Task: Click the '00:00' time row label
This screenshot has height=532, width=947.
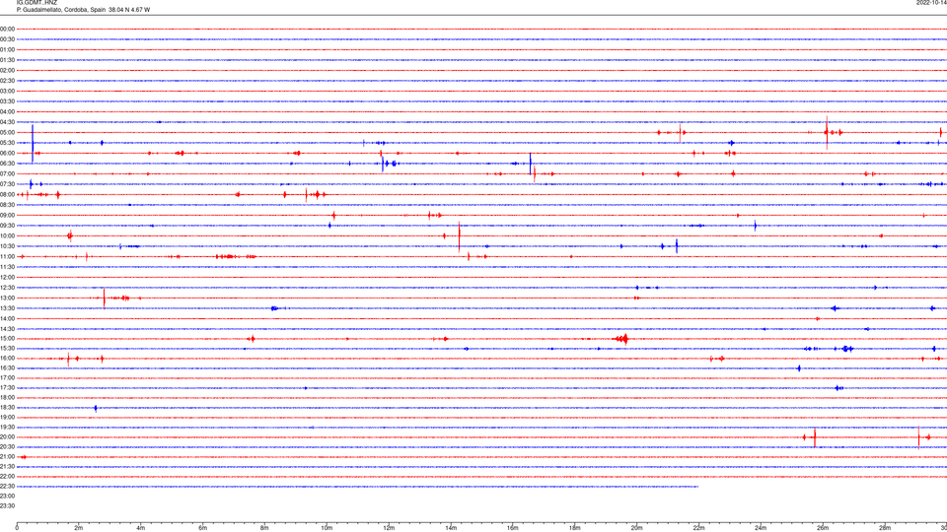Action: coord(7,29)
